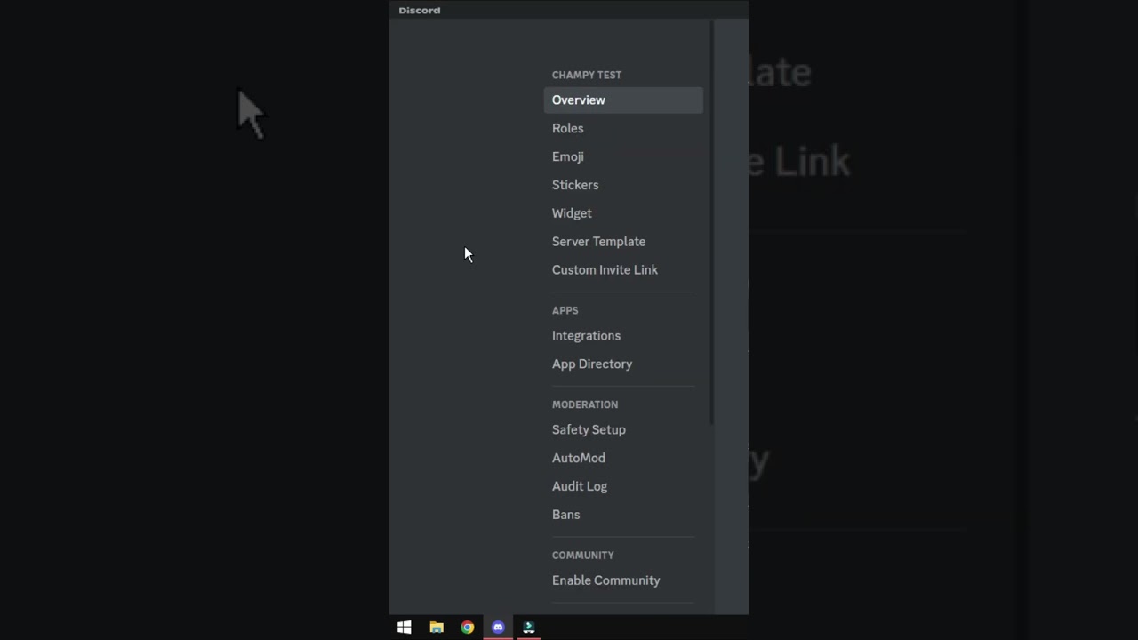Click the APPS section header
The height and width of the screenshot is (640, 1138).
pyautogui.click(x=565, y=311)
